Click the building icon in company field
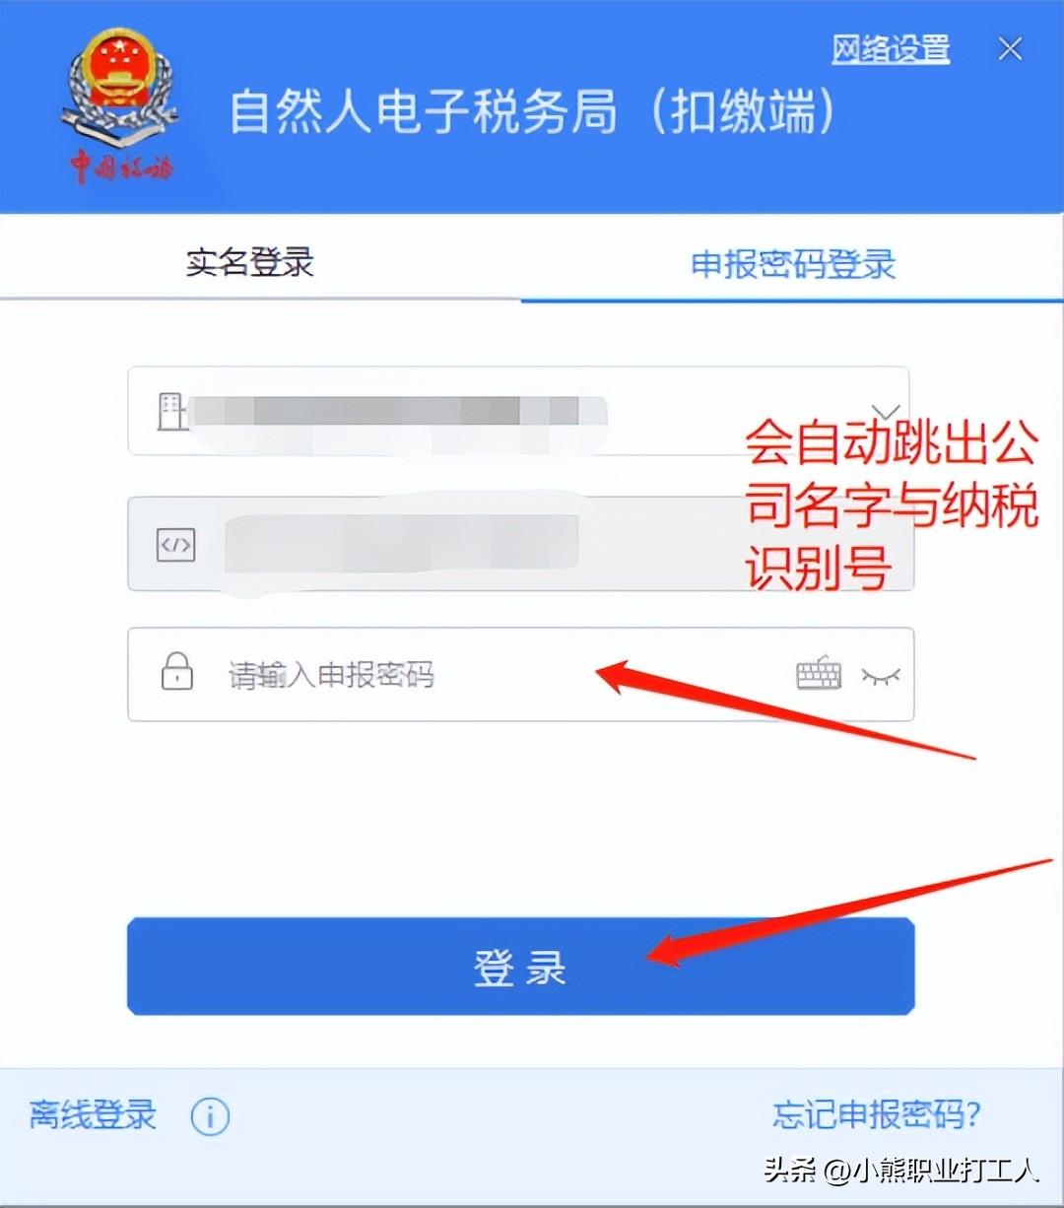1064x1208 pixels. click(172, 411)
